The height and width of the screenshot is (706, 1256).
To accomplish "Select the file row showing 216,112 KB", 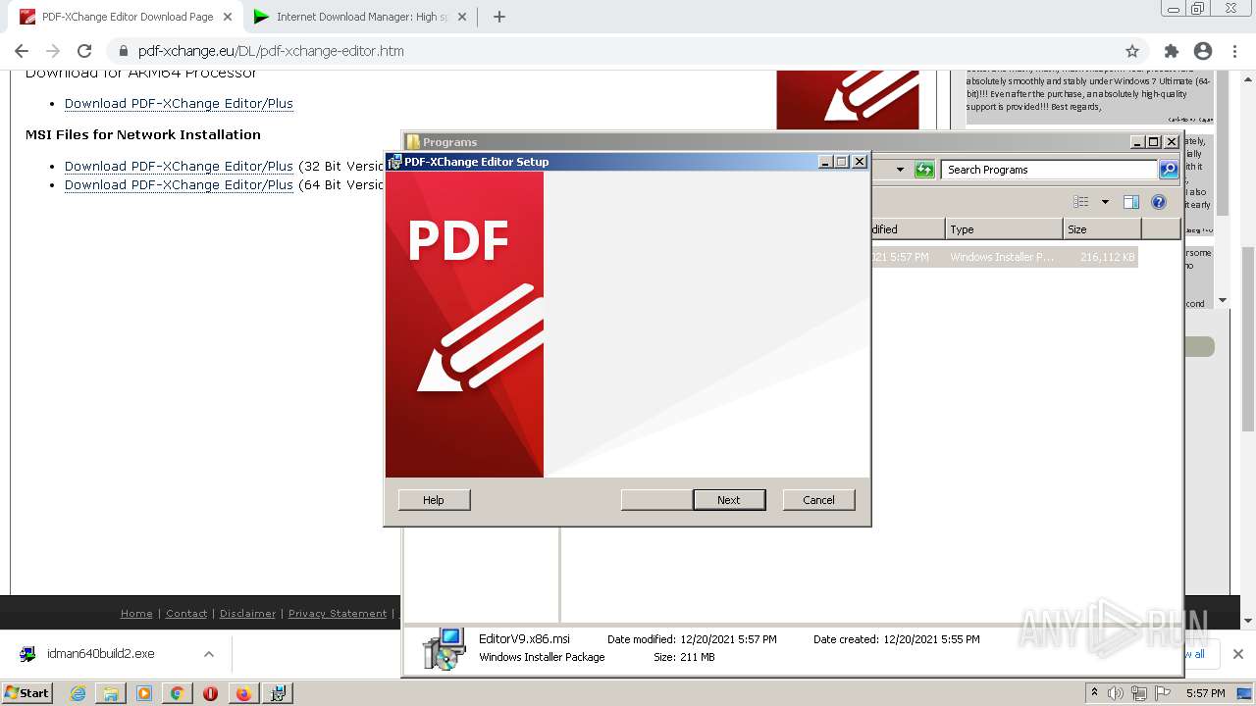I will coord(1004,257).
